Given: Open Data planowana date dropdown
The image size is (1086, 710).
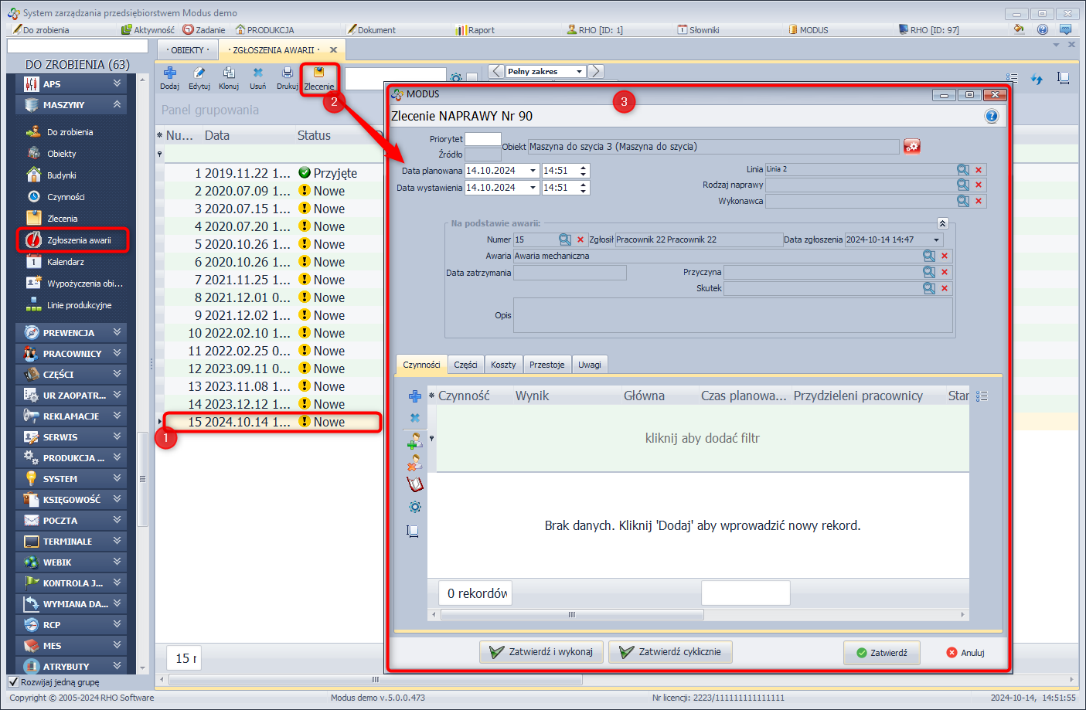Looking at the screenshot, I should pyautogui.click(x=533, y=171).
